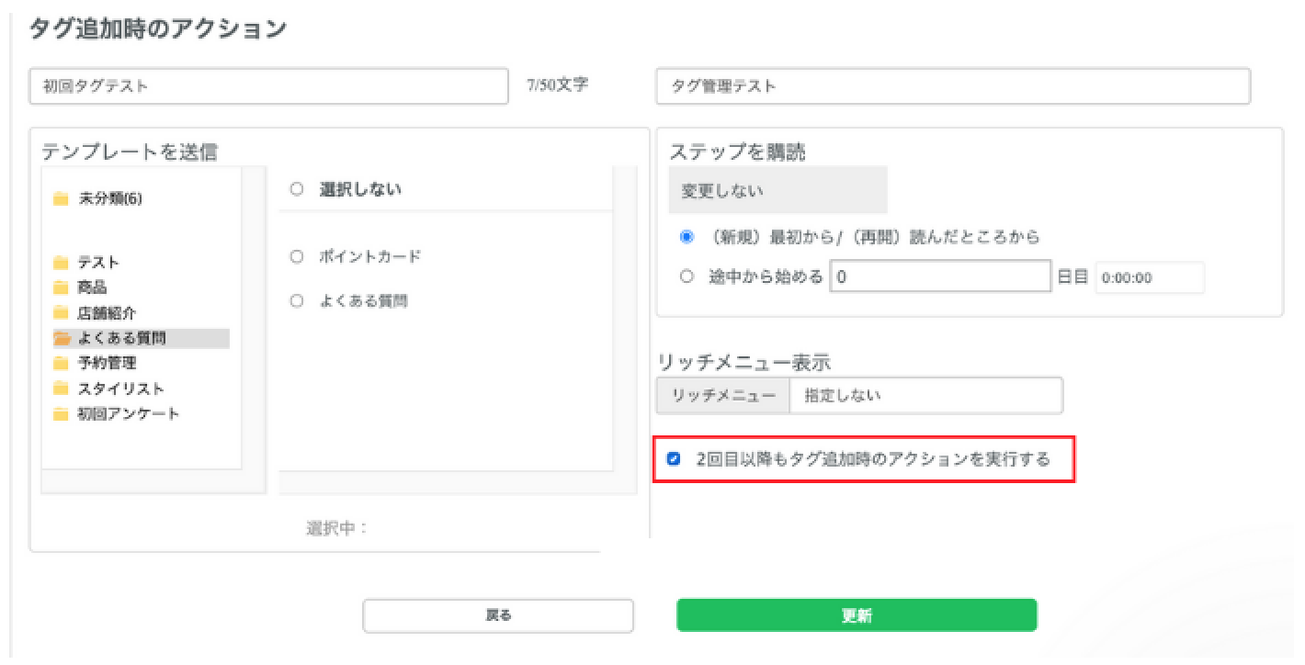
Task: Click the green 更新 button
Action: click(857, 616)
